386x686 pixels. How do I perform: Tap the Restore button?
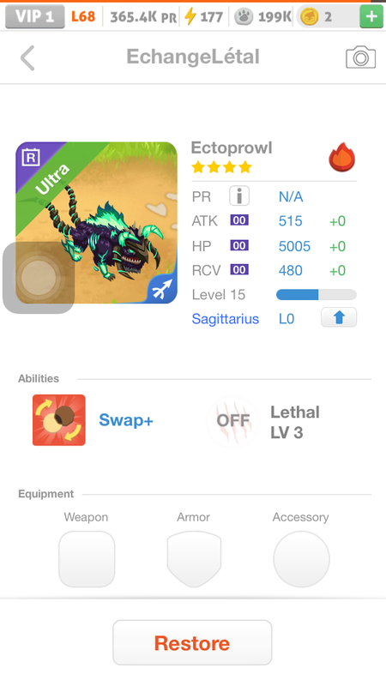tap(192, 642)
